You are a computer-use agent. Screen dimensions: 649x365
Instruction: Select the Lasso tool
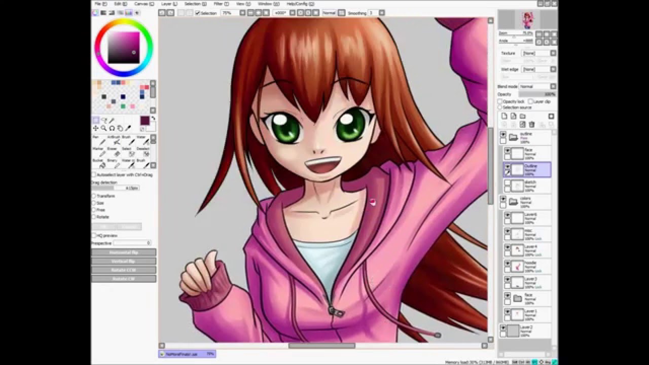104,120
